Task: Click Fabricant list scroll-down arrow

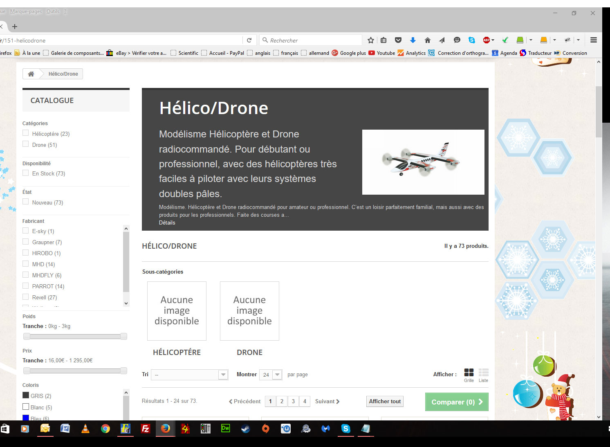Action: (x=126, y=303)
